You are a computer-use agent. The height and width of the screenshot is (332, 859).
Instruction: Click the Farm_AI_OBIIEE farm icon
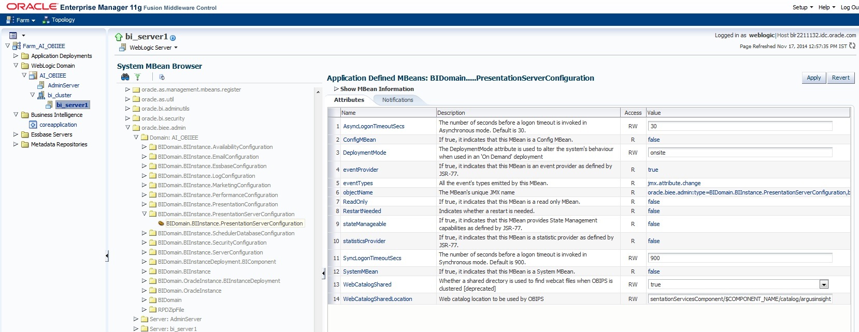(17, 46)
